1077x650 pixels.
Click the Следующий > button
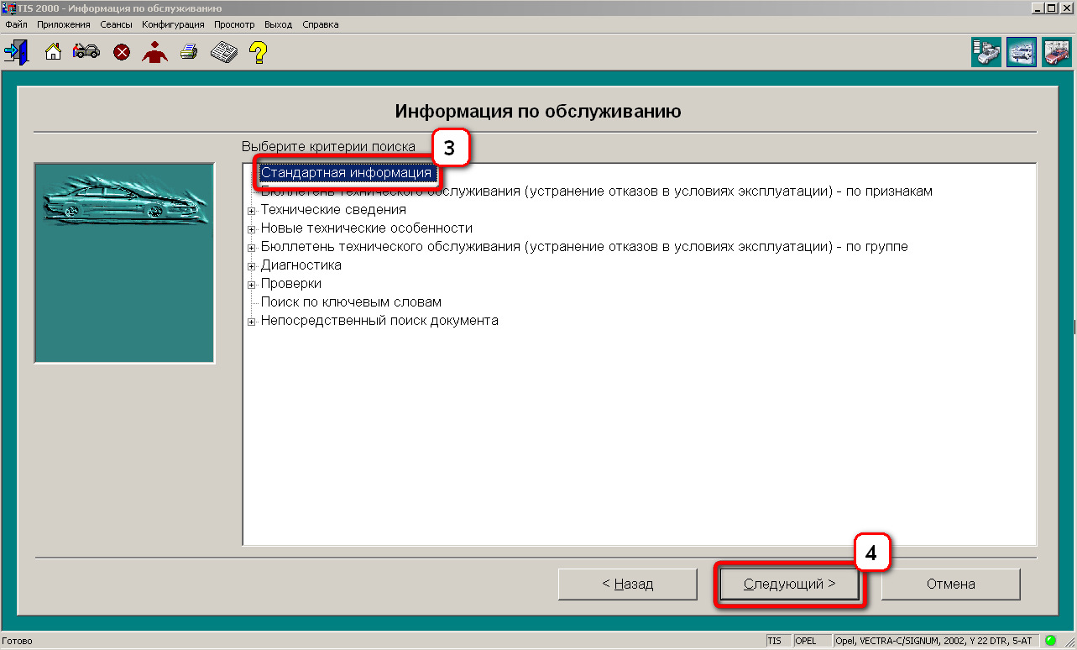coord(789,584)
